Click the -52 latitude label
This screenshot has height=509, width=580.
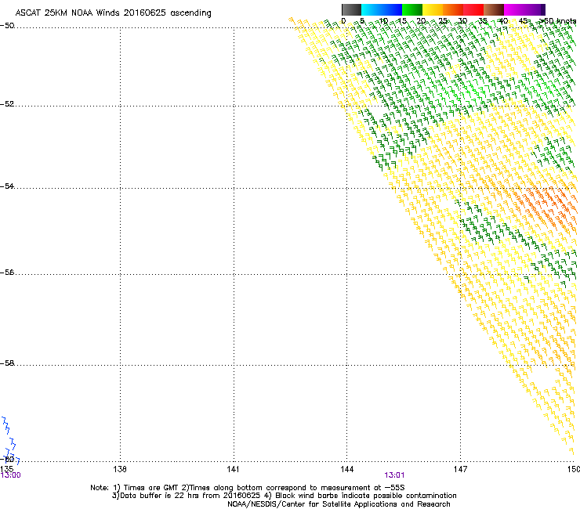7,104
